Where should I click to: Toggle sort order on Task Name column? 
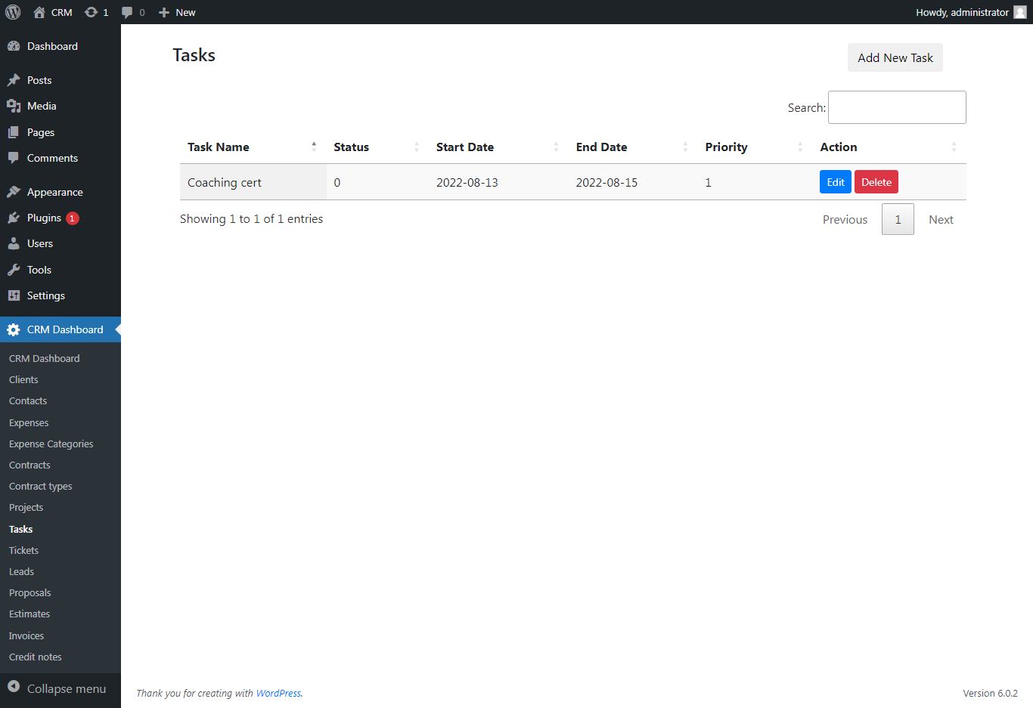(314, 147)
